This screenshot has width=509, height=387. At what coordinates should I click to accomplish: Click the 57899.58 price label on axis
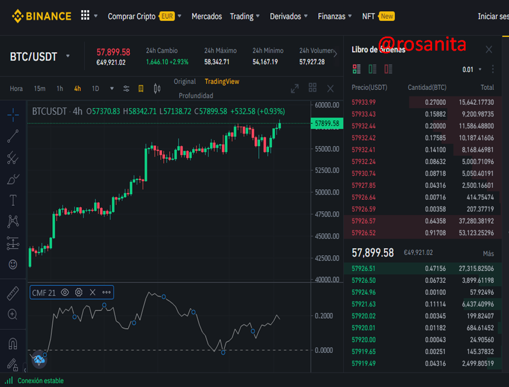coord(327,124)
